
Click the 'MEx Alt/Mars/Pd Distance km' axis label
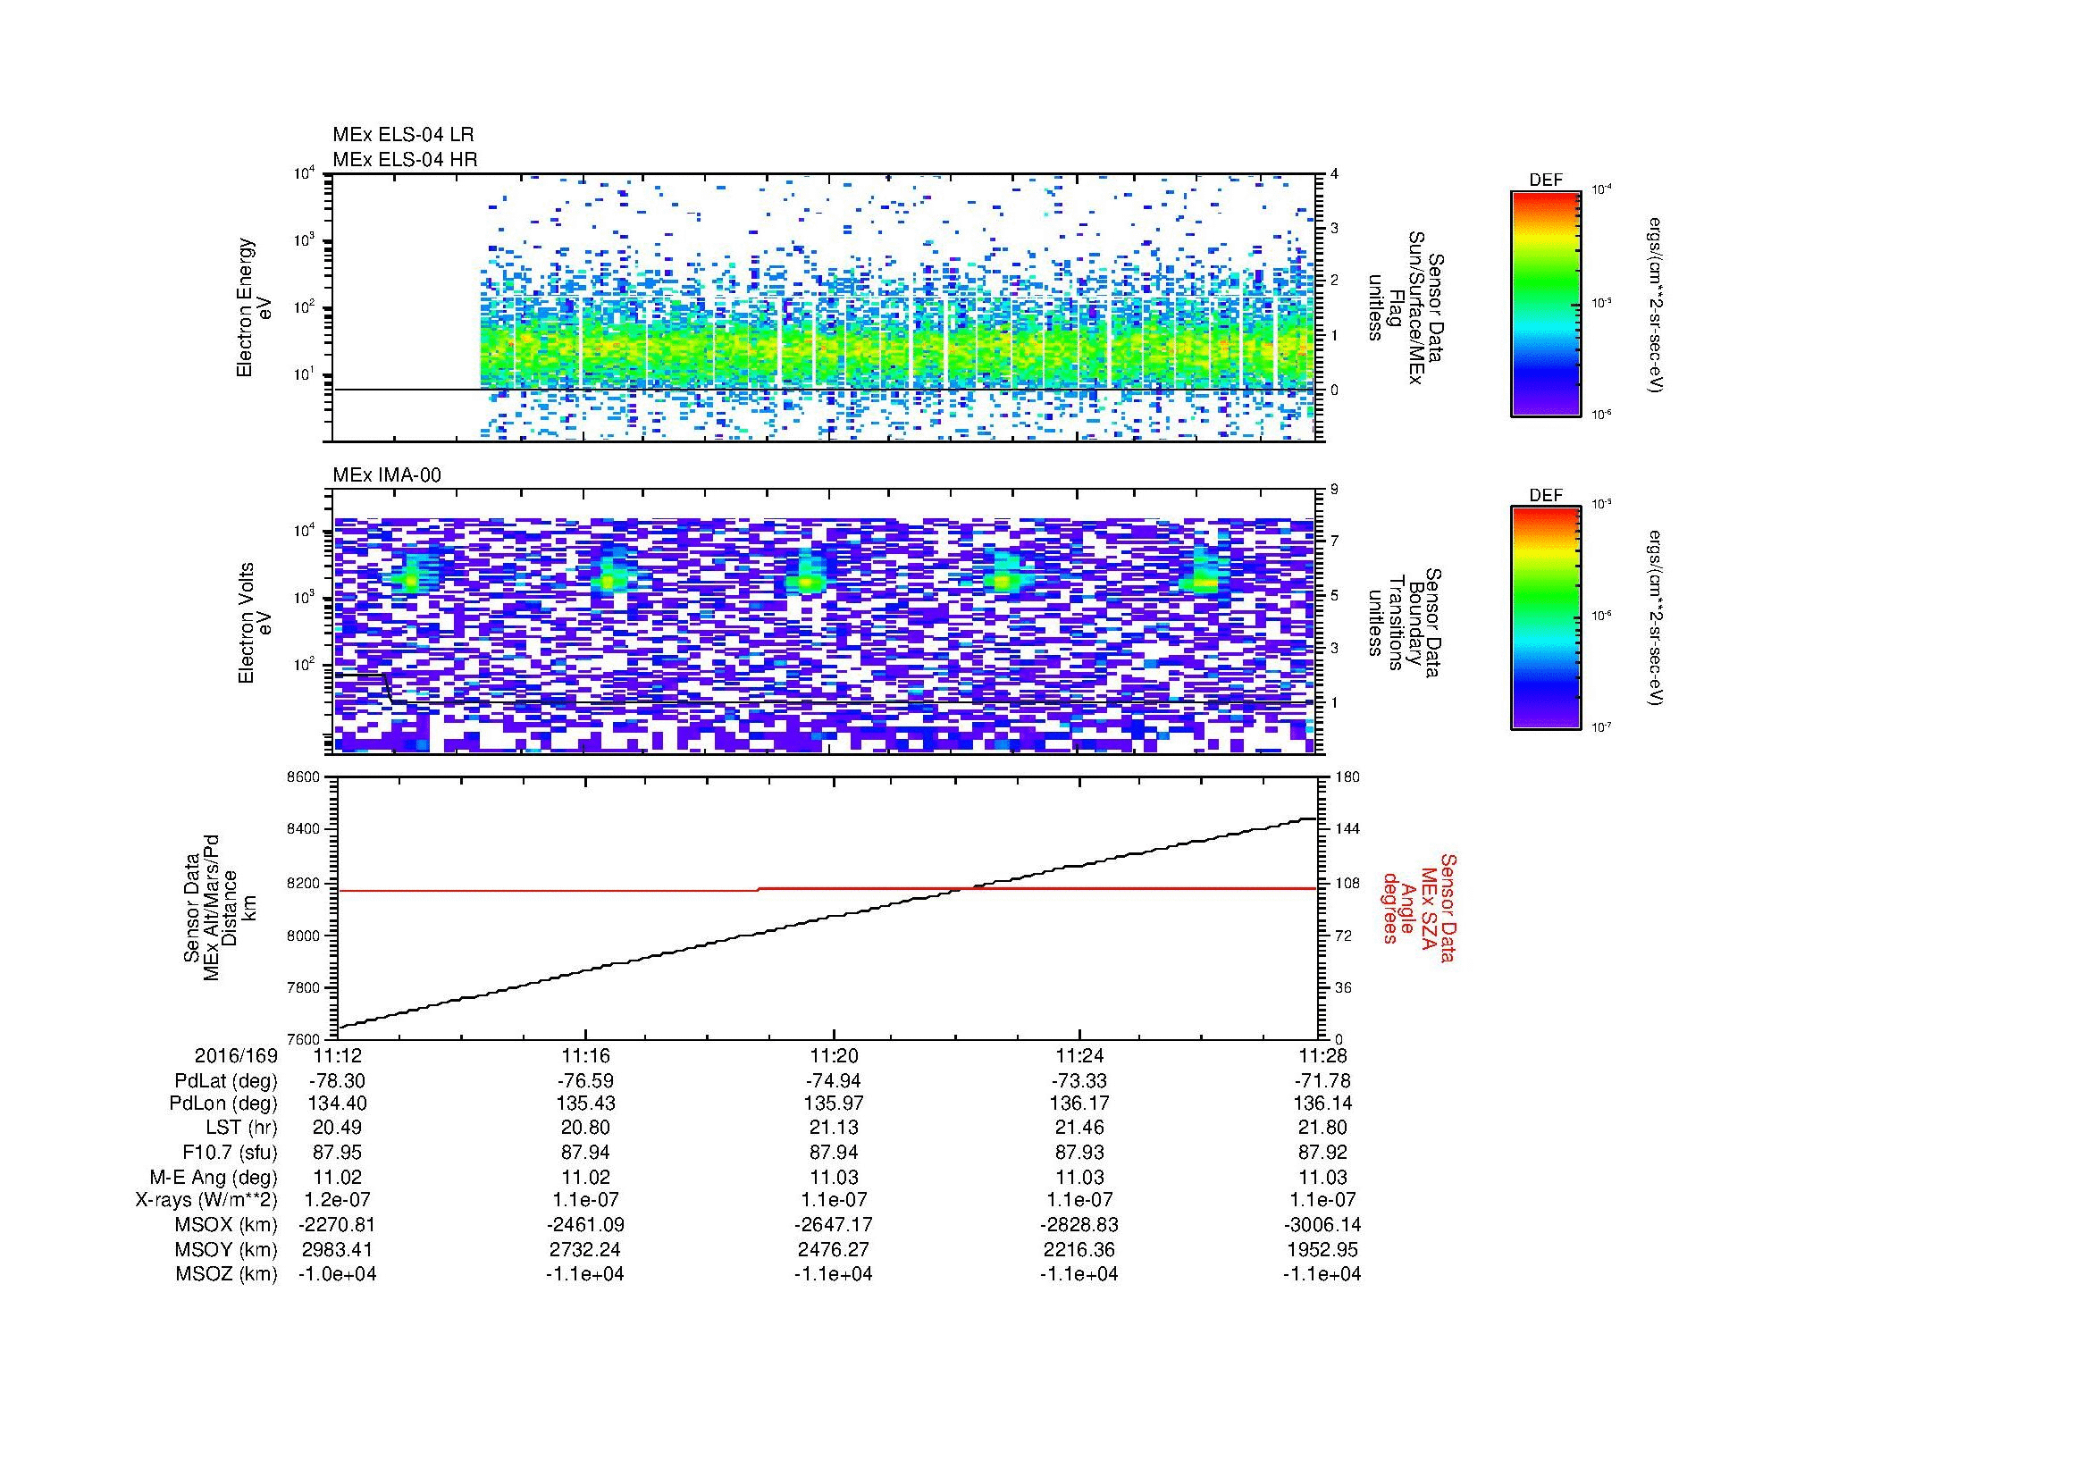tap(221, 908)
